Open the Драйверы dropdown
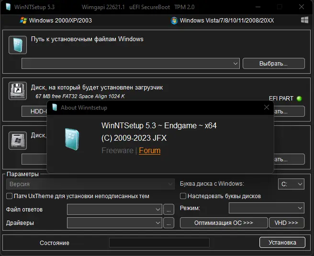Screen dimensions: 314x256 click(114, 223)
